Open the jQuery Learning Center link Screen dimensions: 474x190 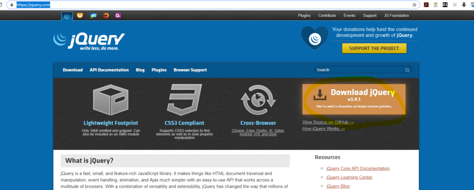349,177
